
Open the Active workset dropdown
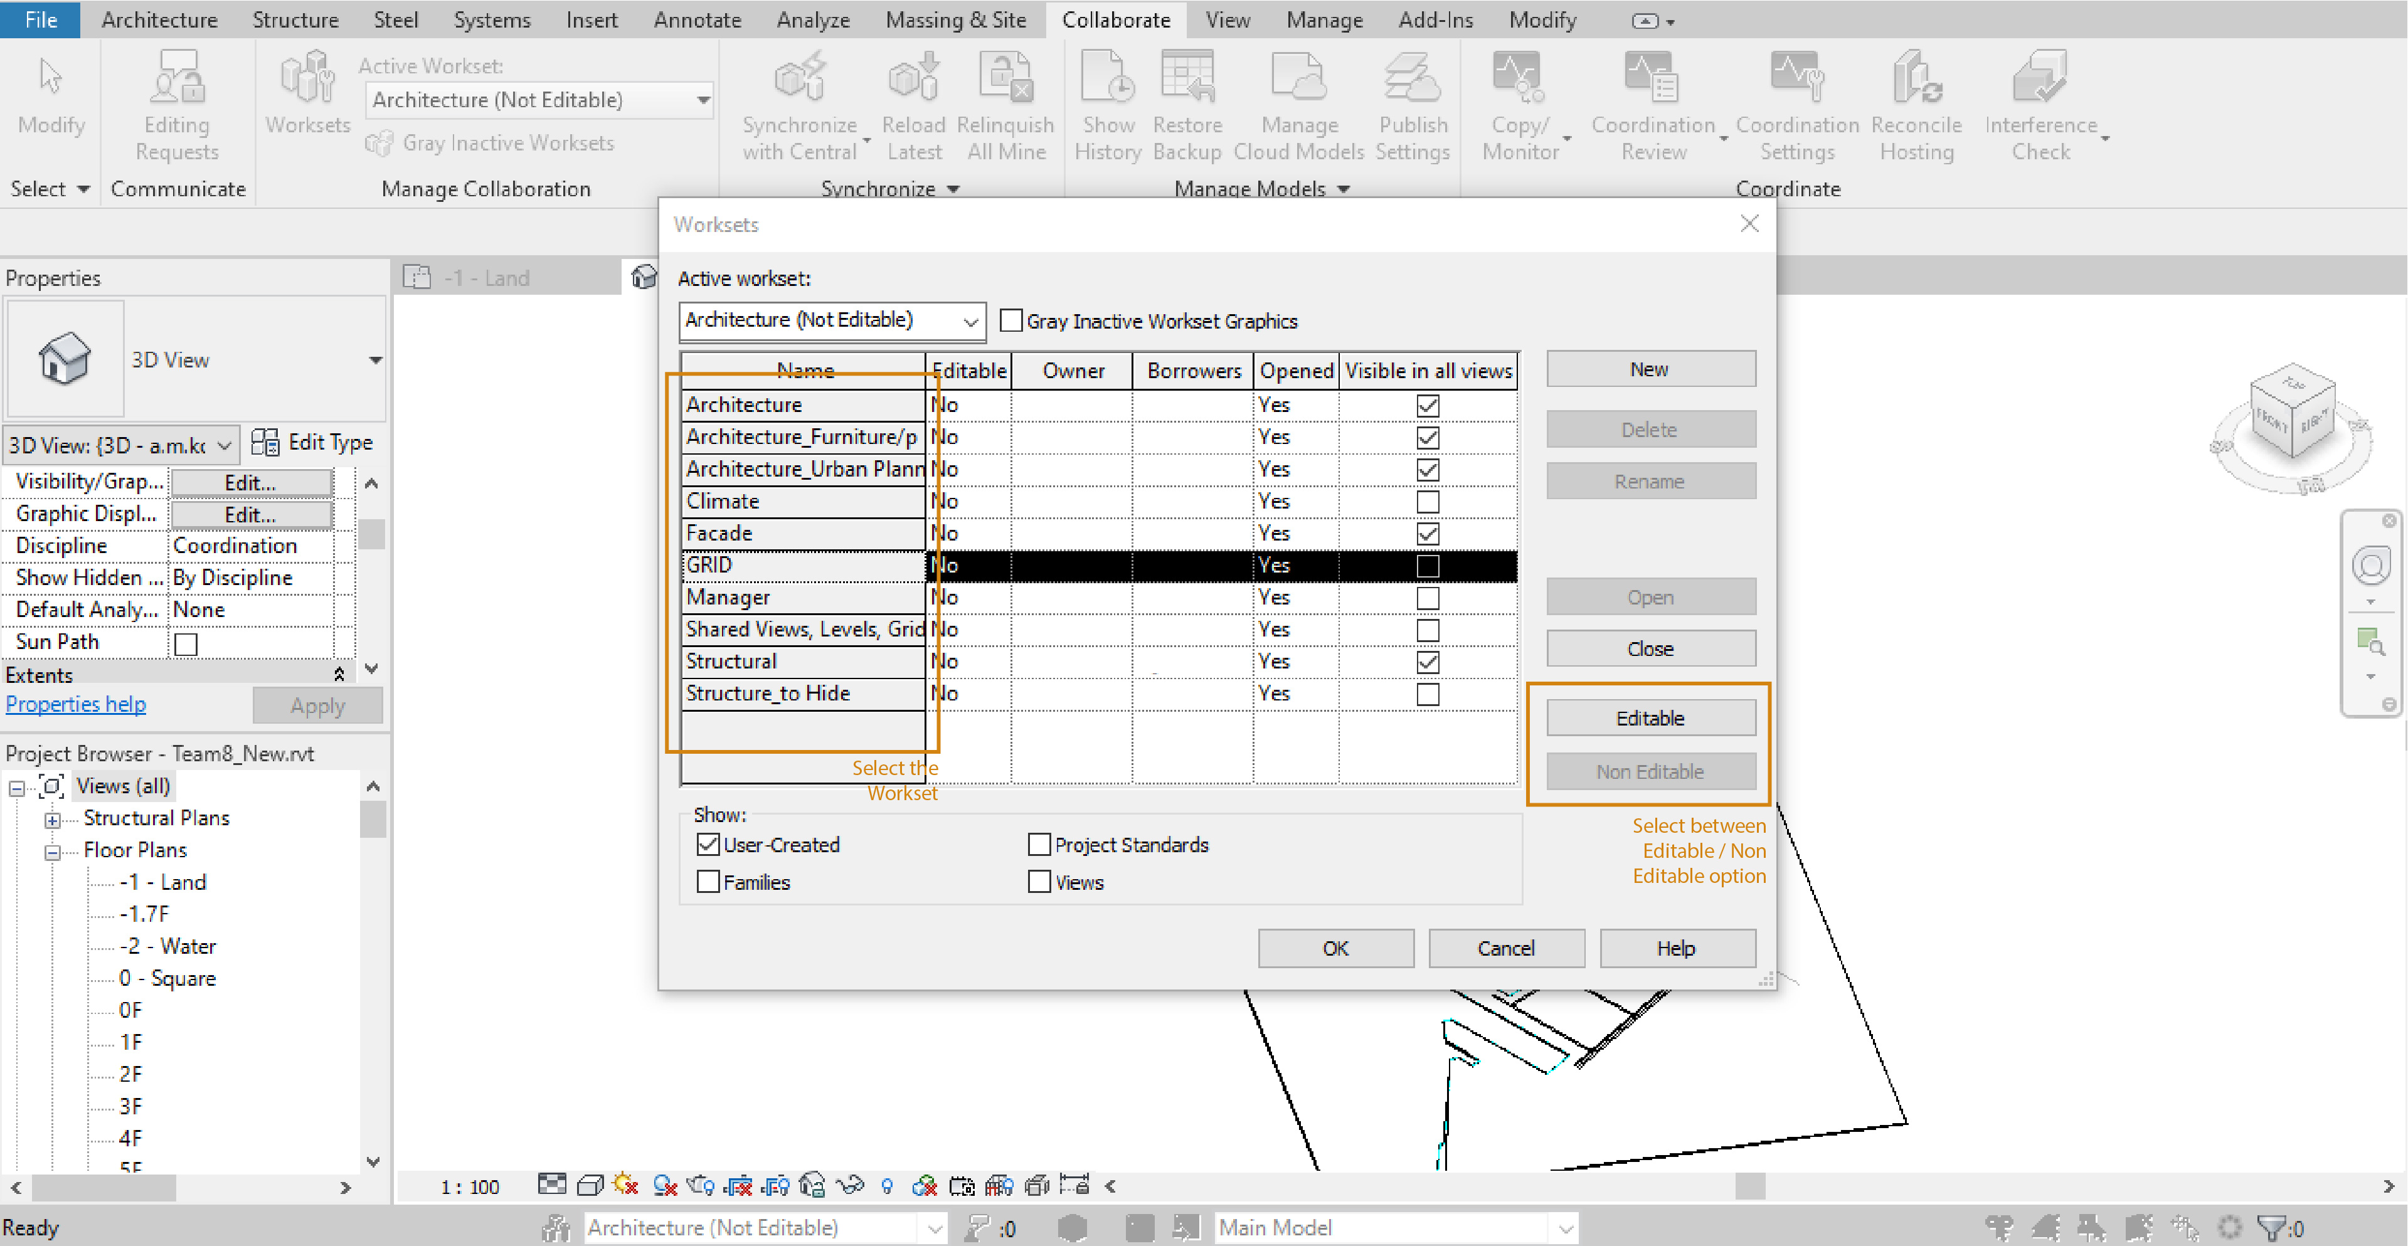point(969,320)
